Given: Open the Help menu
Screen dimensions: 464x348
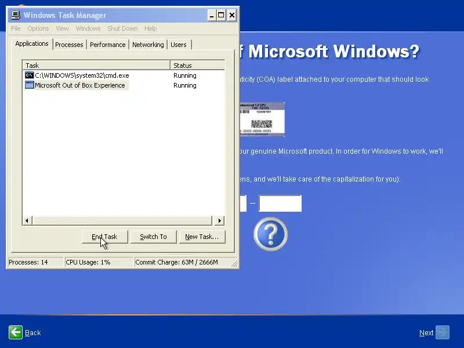Looking at the screenshot, I should coord(151,28).
